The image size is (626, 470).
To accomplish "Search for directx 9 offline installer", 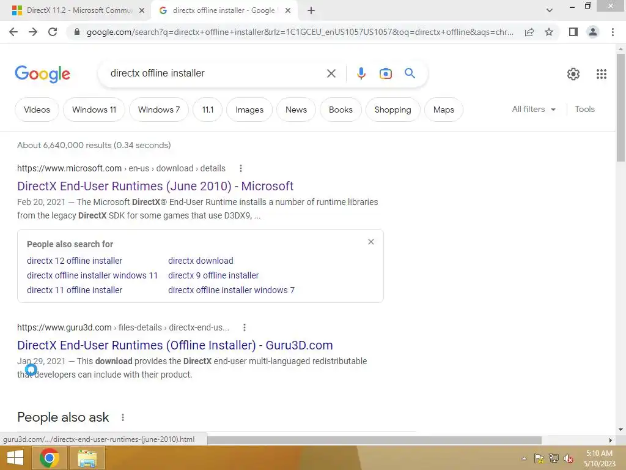I will coord(213,275).
